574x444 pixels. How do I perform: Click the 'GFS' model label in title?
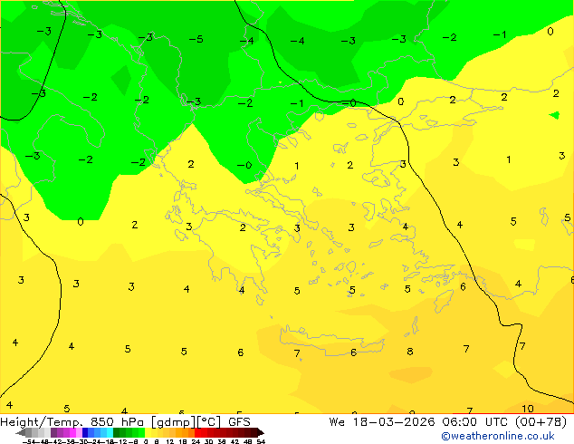point(239,422)
